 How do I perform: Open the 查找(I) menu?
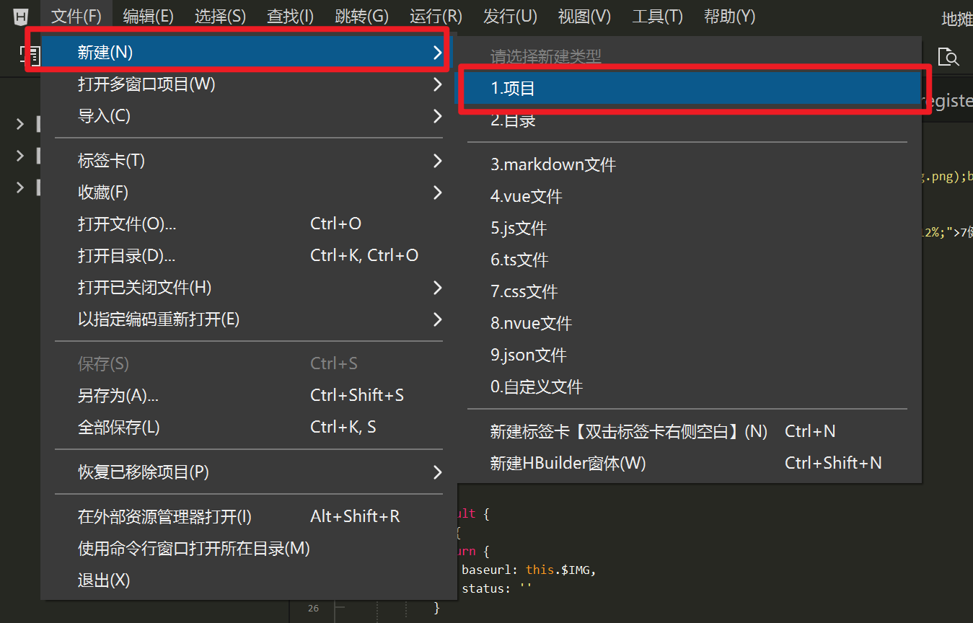point(290,16)
